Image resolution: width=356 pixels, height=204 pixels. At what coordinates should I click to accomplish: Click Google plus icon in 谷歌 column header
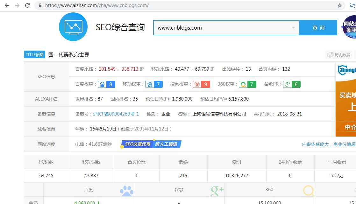(217, 191)
